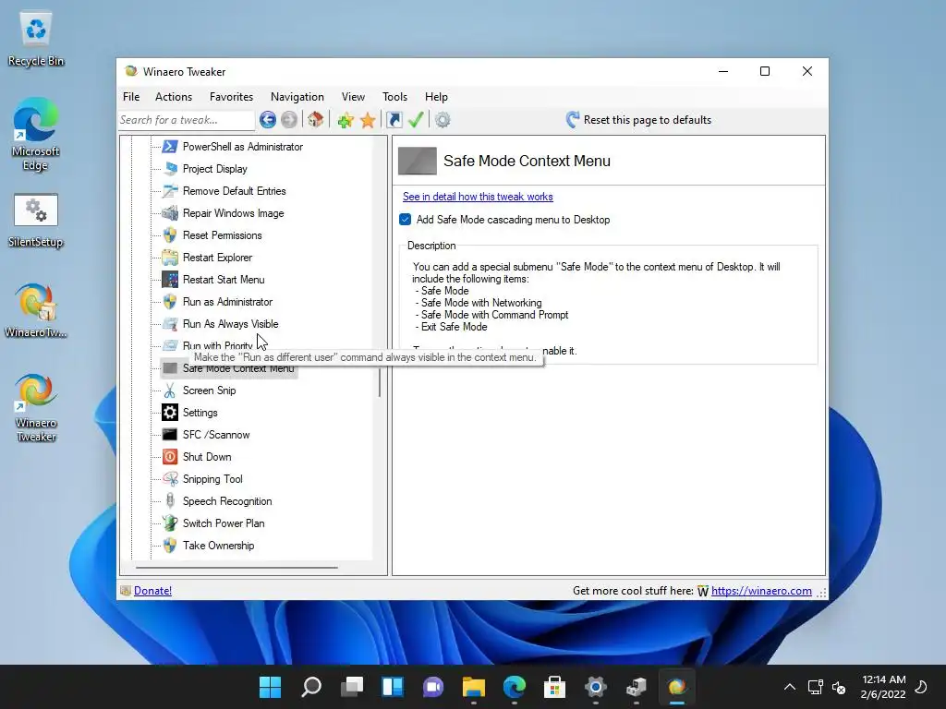Go to the Home page icon
Viewport: 946px width, 709px height.
pos(316,119)
